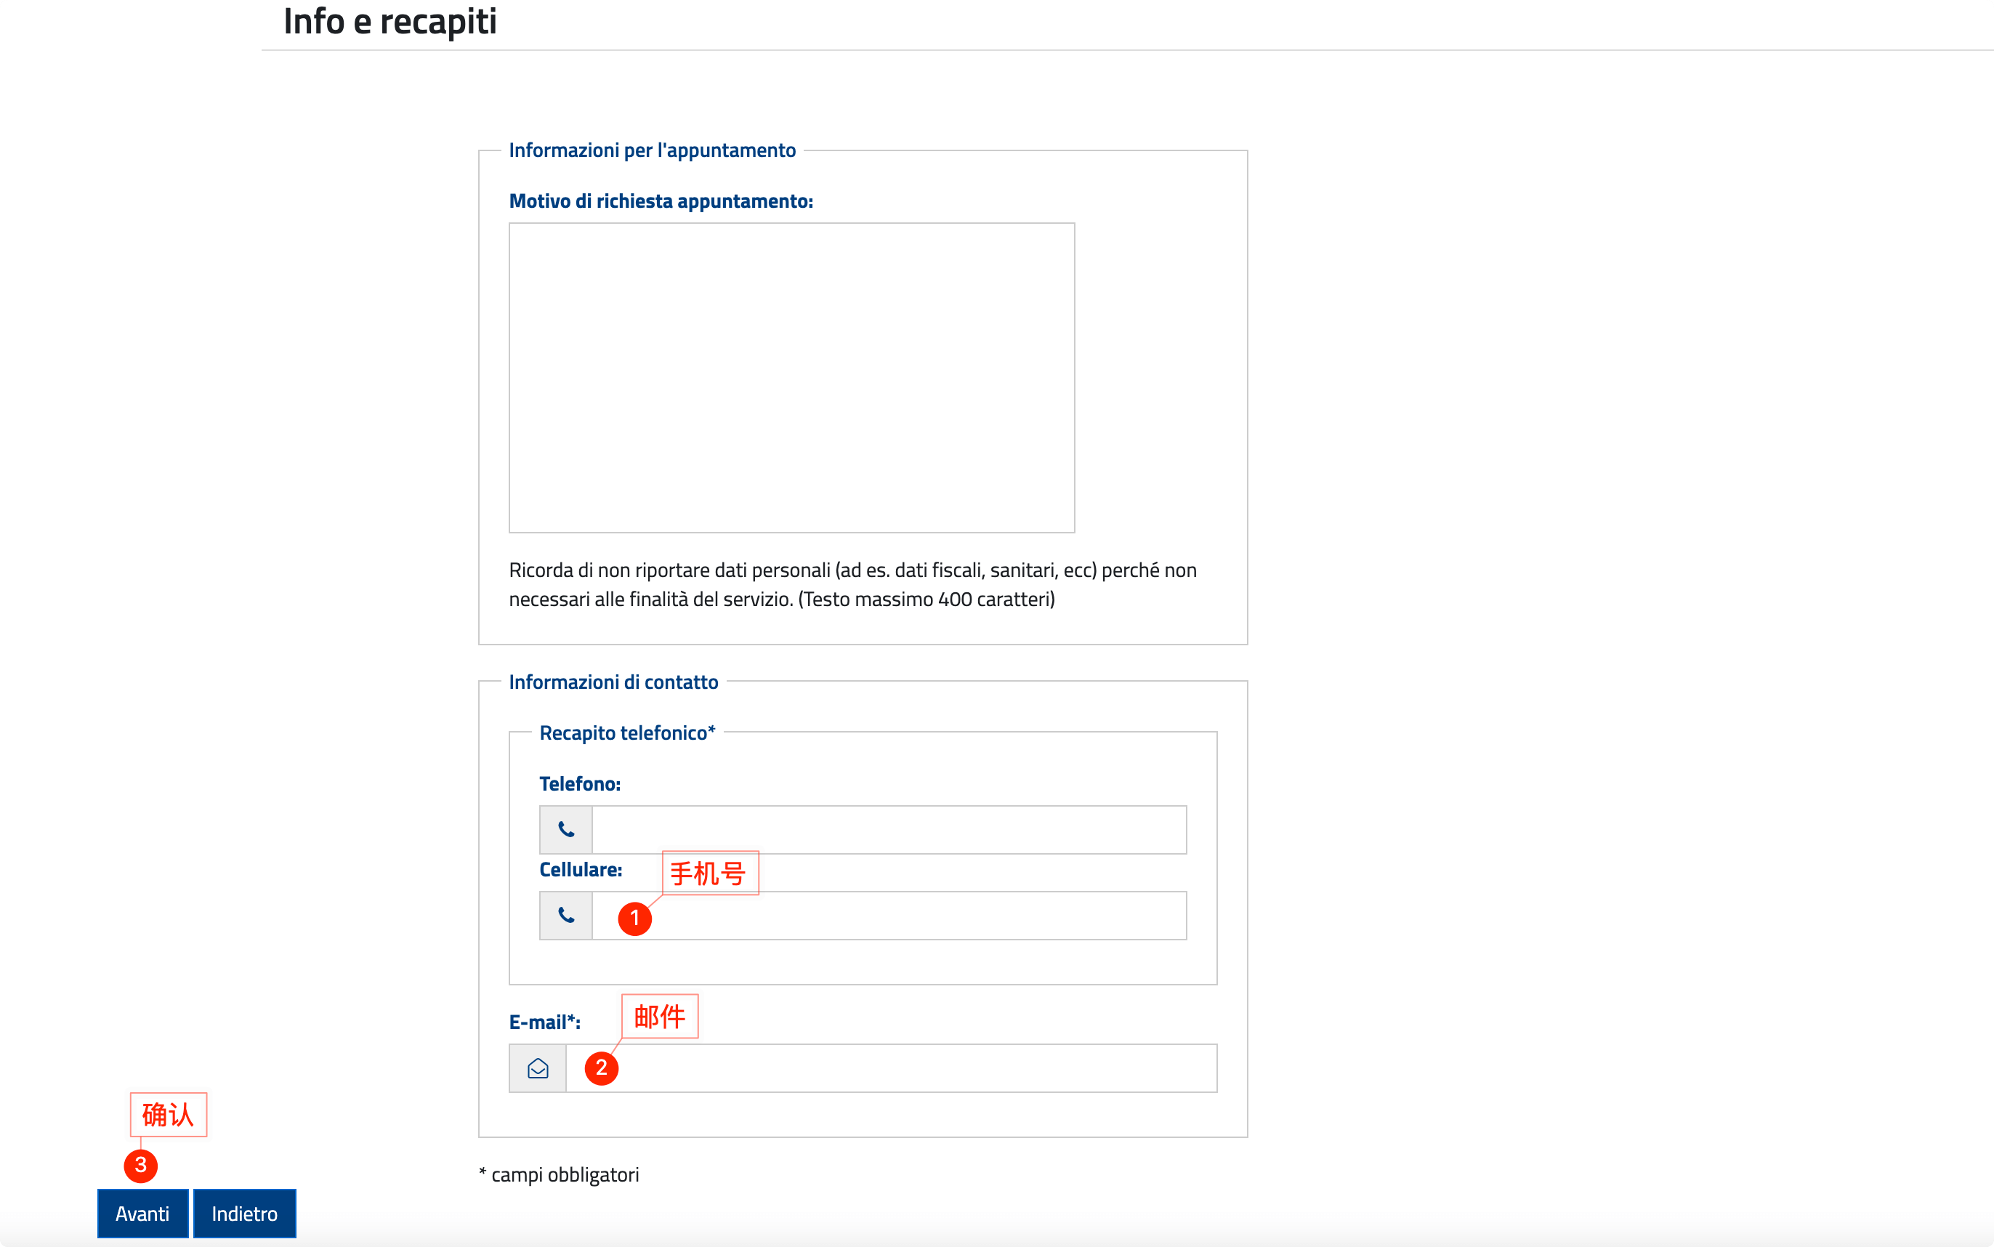The width and height of the screenshot is (1994, 1247).
Task: Click the phone icon beside Cellulare field
Action: 565,916
